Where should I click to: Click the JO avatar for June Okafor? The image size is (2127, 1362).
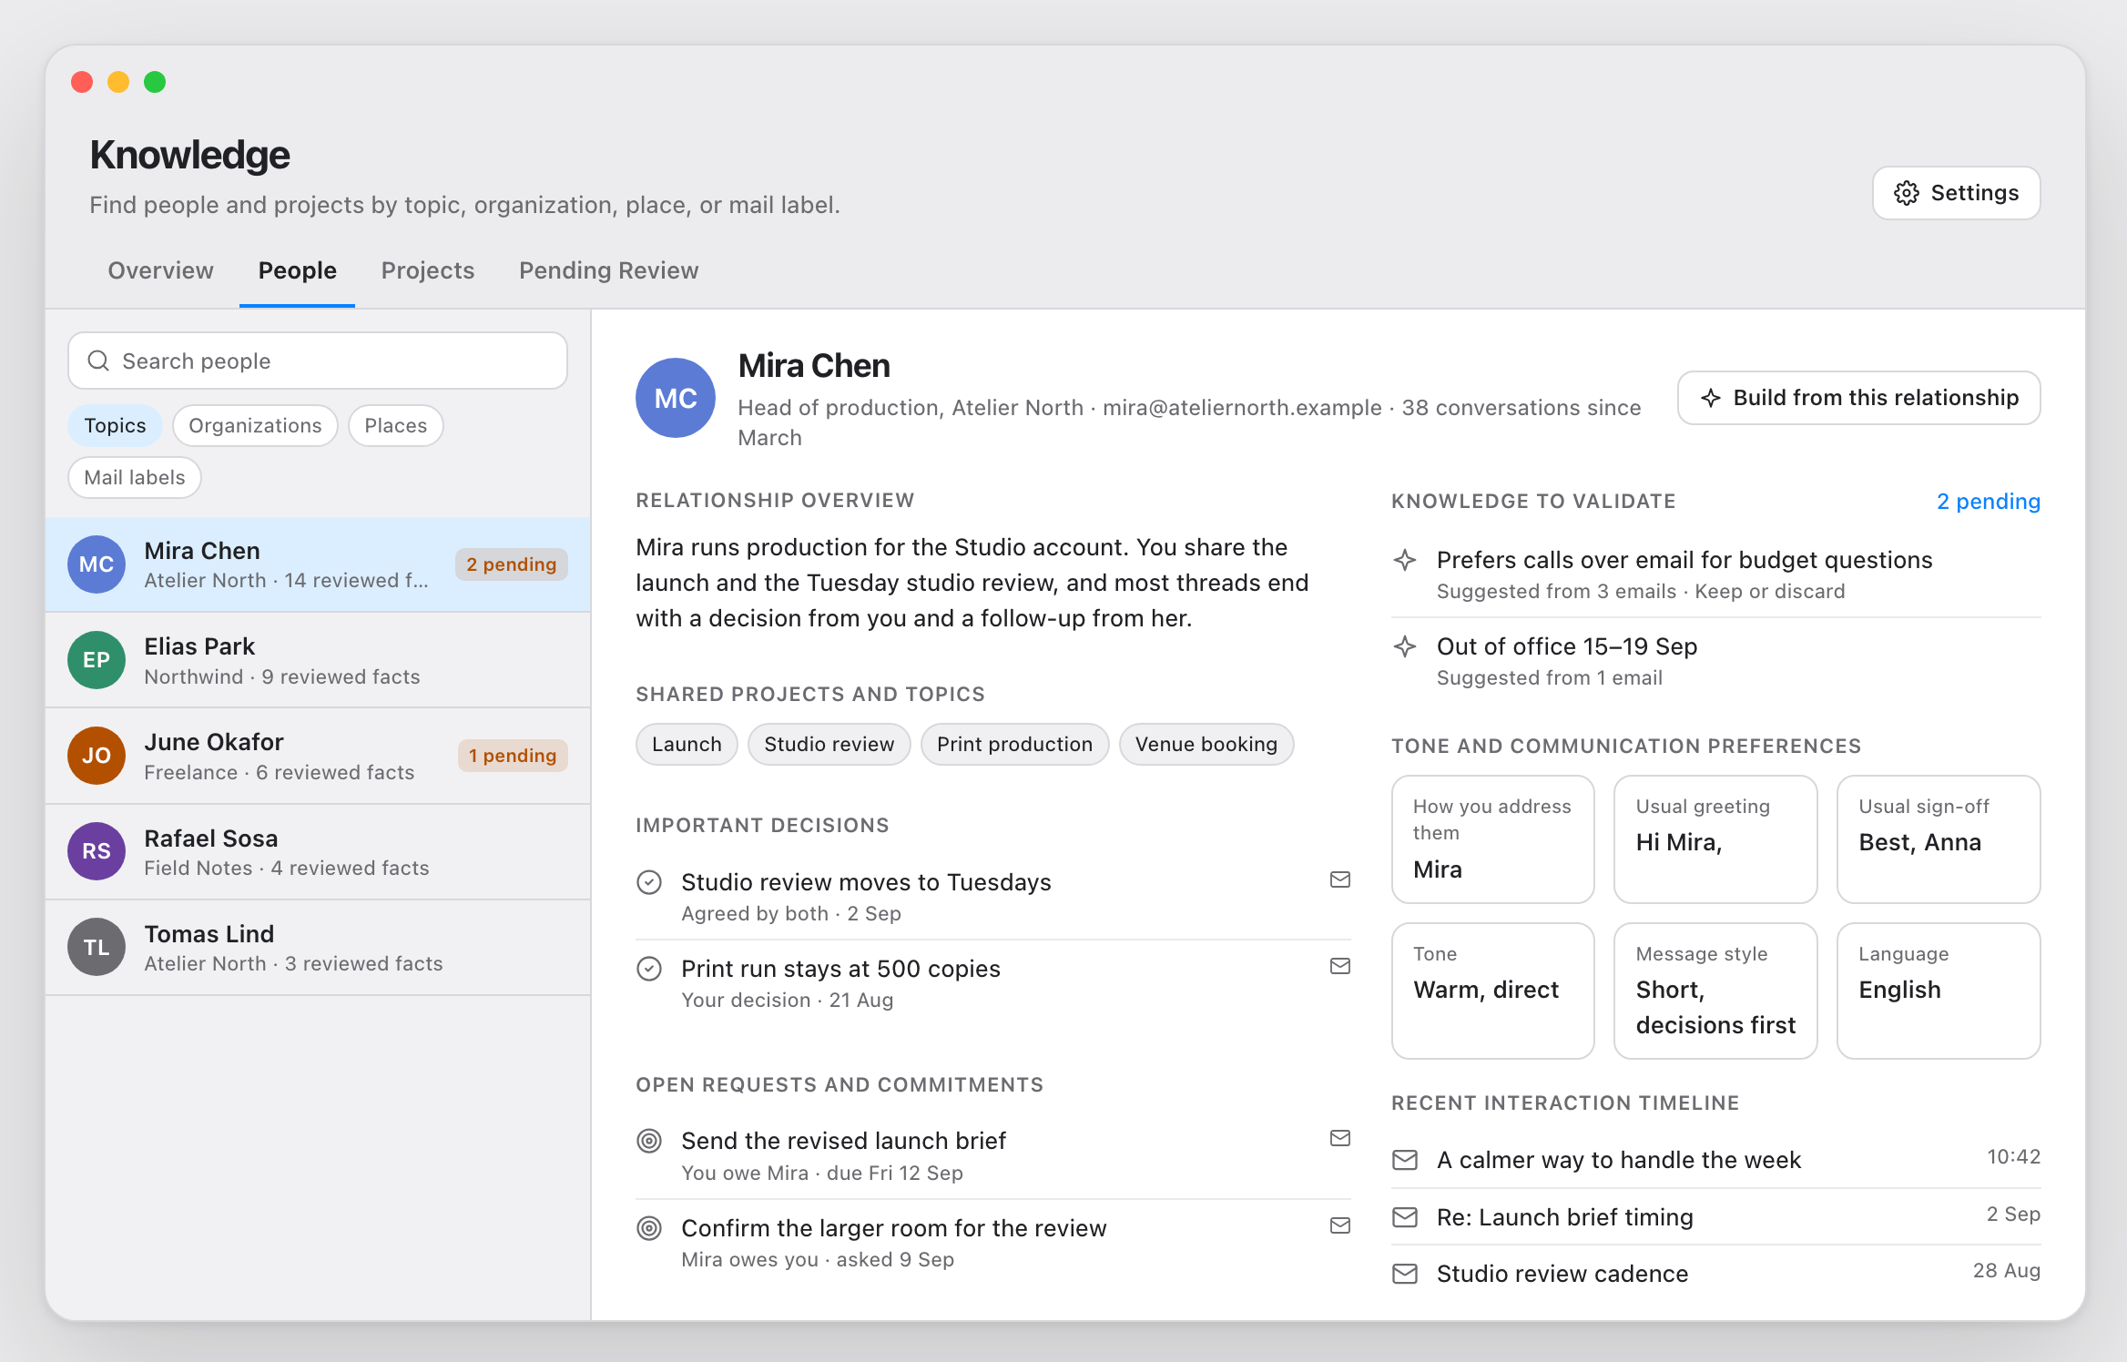[97, 756]
